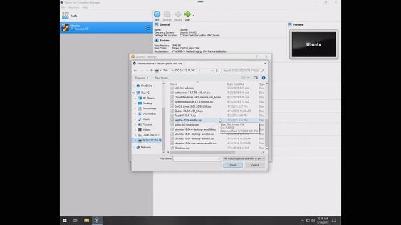Click the Back arrow in file dialog
The image size is (401, 225).
pos(135,71)
